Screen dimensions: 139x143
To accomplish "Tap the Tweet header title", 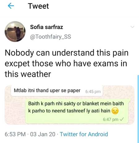I will pos(38,6).
